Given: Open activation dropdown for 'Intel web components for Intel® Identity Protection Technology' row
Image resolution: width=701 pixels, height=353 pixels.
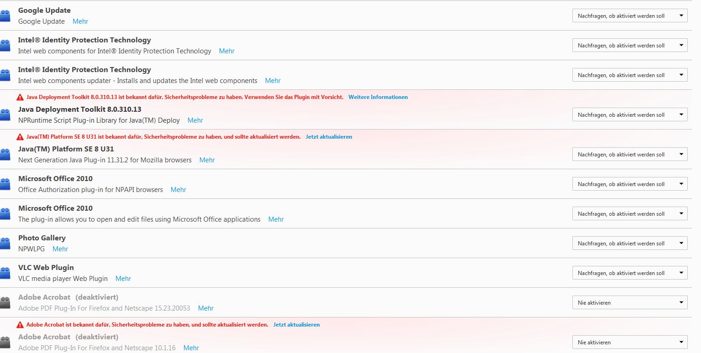Looking at the screenshot, I should [630, 46].
